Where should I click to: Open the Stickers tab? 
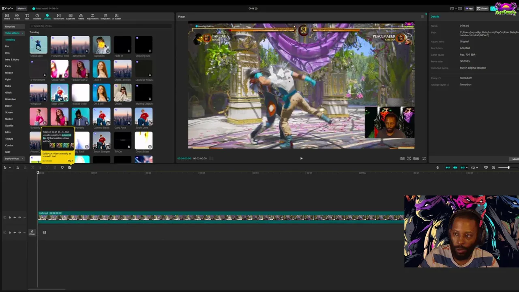coord(37,17)
